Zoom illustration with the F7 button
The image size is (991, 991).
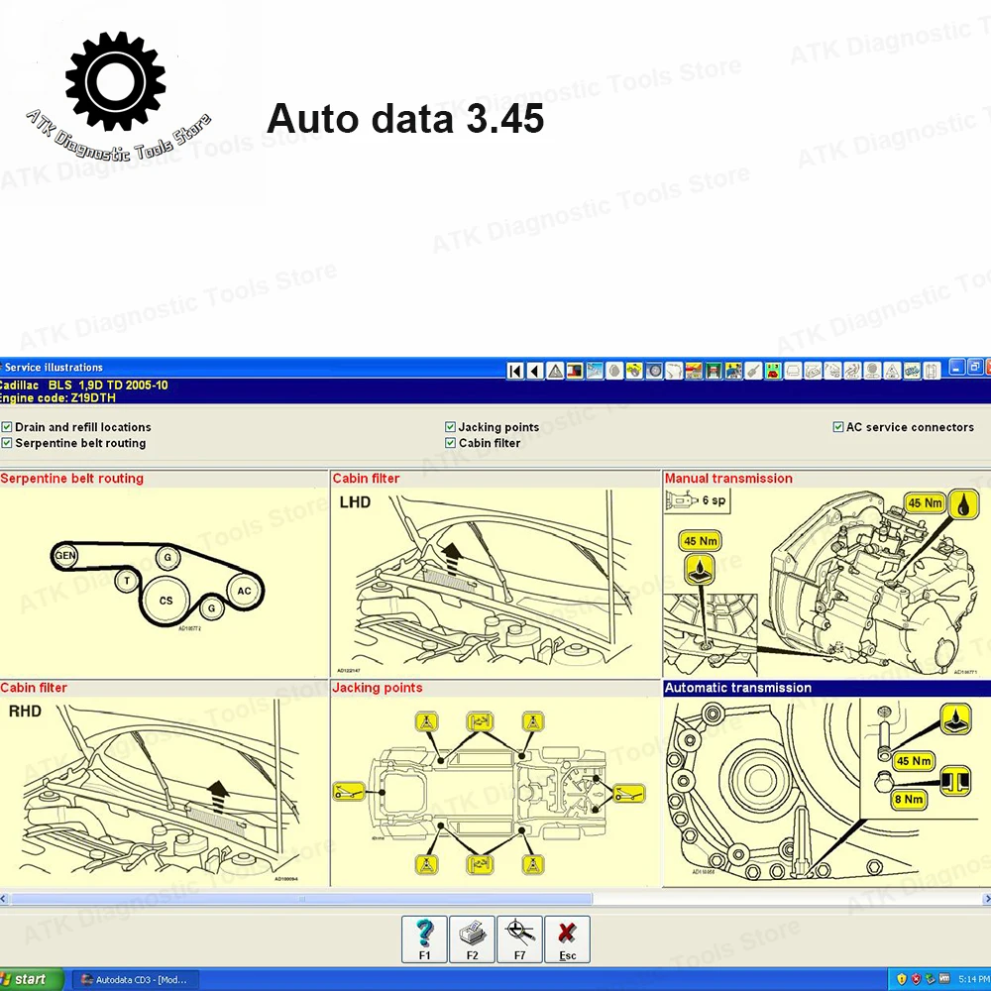(x=519, y=939)
